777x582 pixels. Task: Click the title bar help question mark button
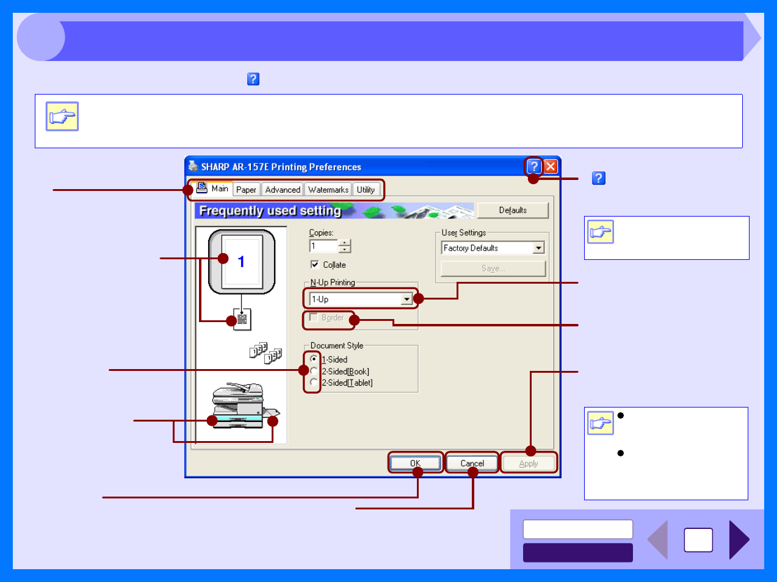tap(534, 167)
